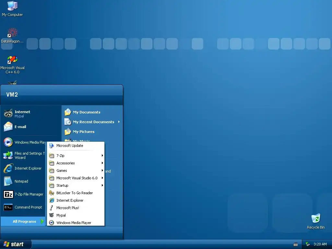Expand the Accessories submenu
The image size is (332, 249).
point(76,163)
